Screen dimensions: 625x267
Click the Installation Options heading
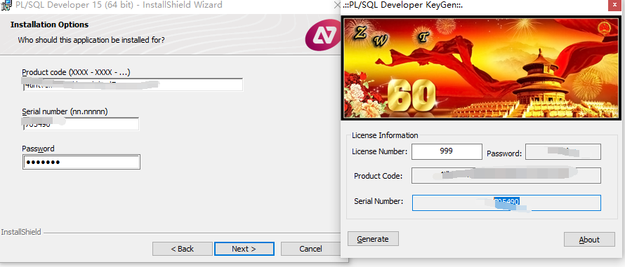[49, 25]
